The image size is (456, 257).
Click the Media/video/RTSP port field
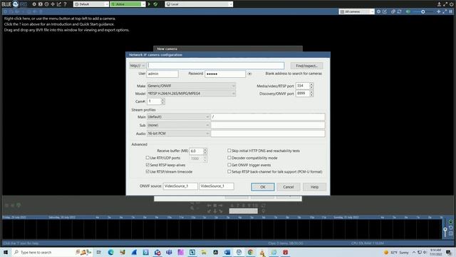(x=302, y=86)
